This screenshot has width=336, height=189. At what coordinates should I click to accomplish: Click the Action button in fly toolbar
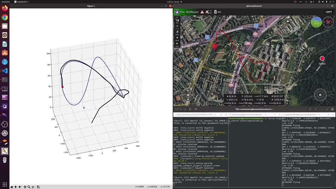point(177,44)
